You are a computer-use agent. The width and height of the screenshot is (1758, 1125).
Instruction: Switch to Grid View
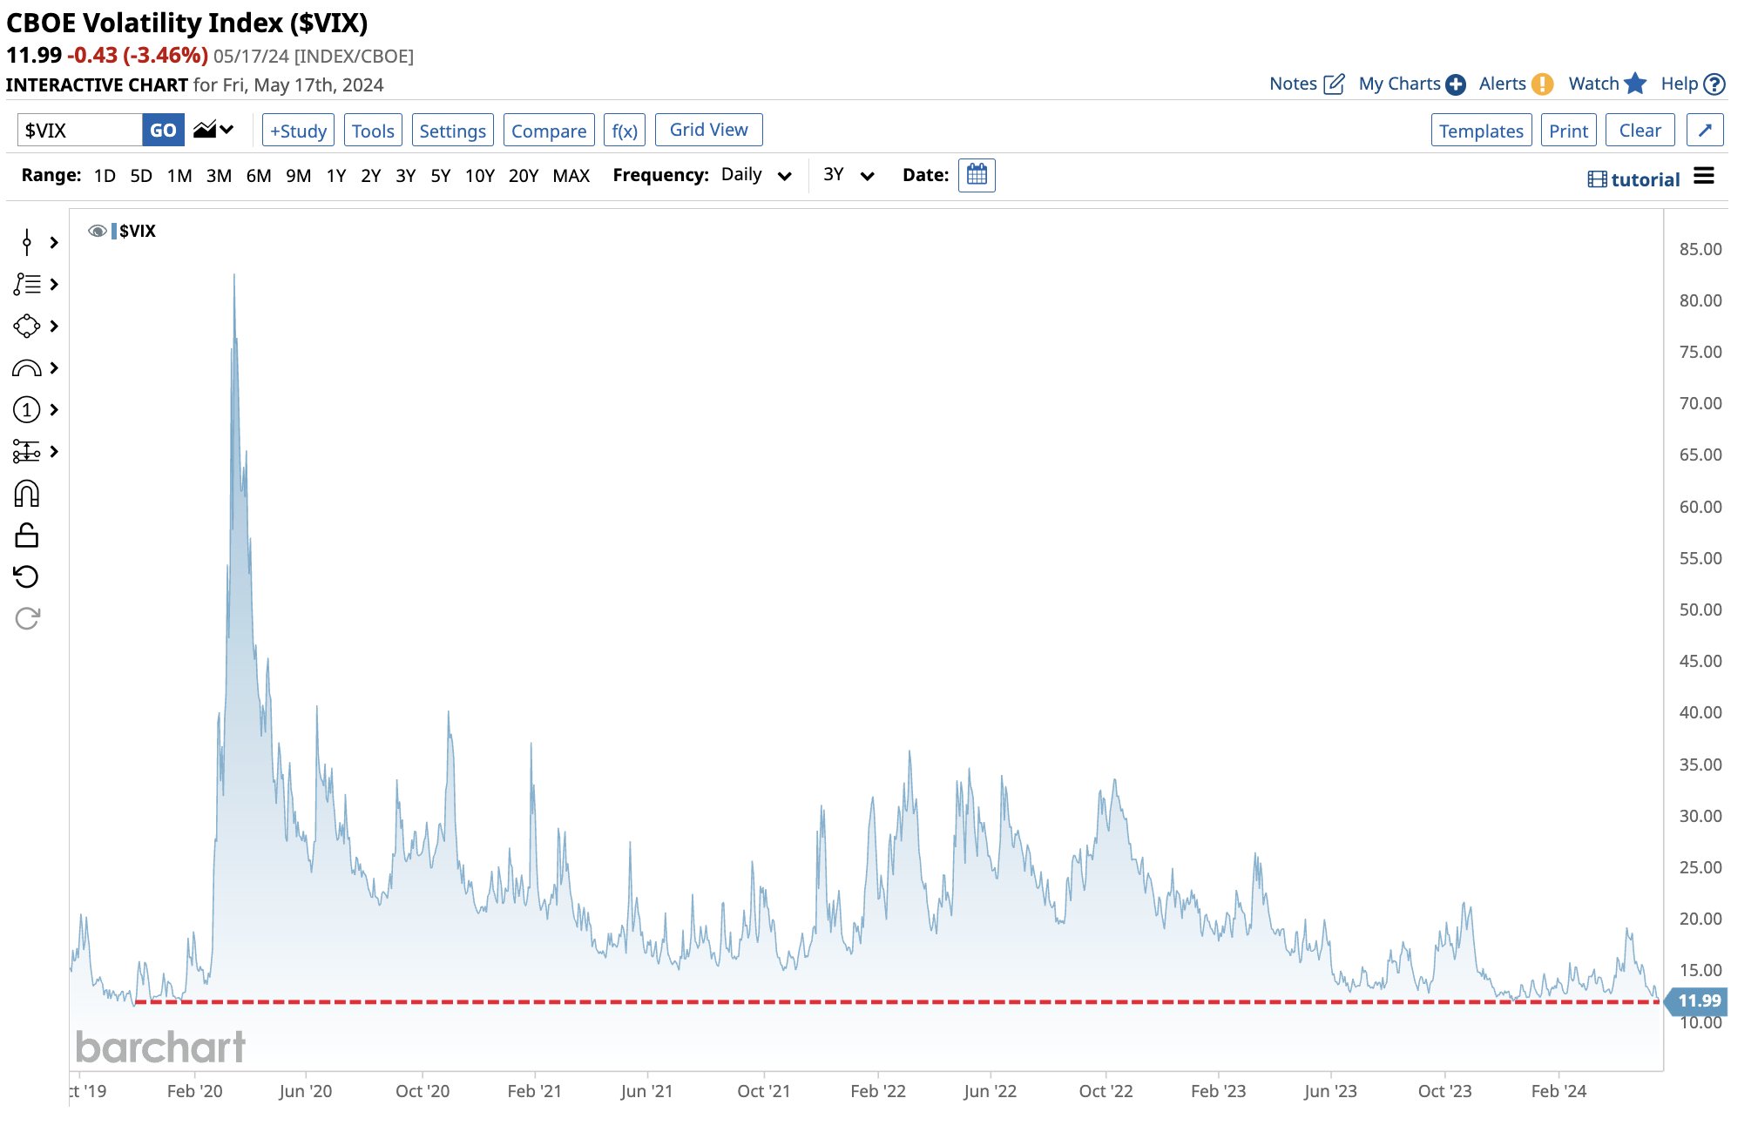point(708,129)
